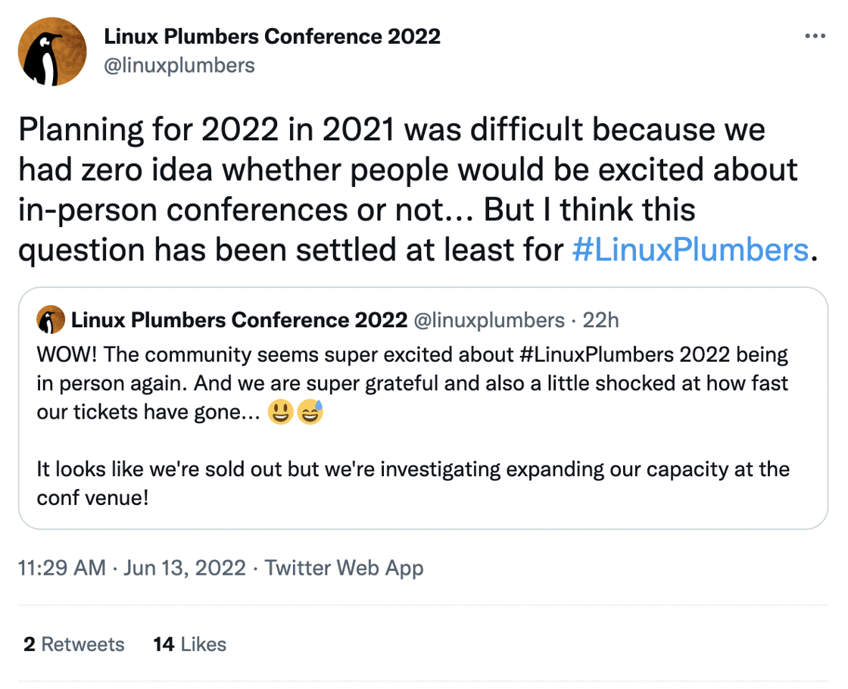Open the 11:29 AM · Jun 13, 2022 timestamp
The height and width of the screenshot is (689, 848).
click(x=132, y=568)
